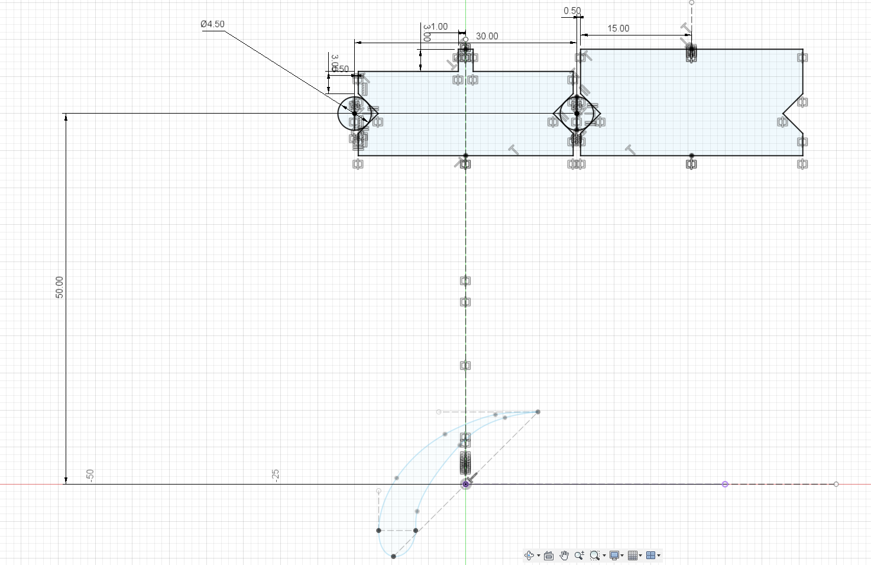Select the 15.00 horizontal dimension

[x=618, y=28]
